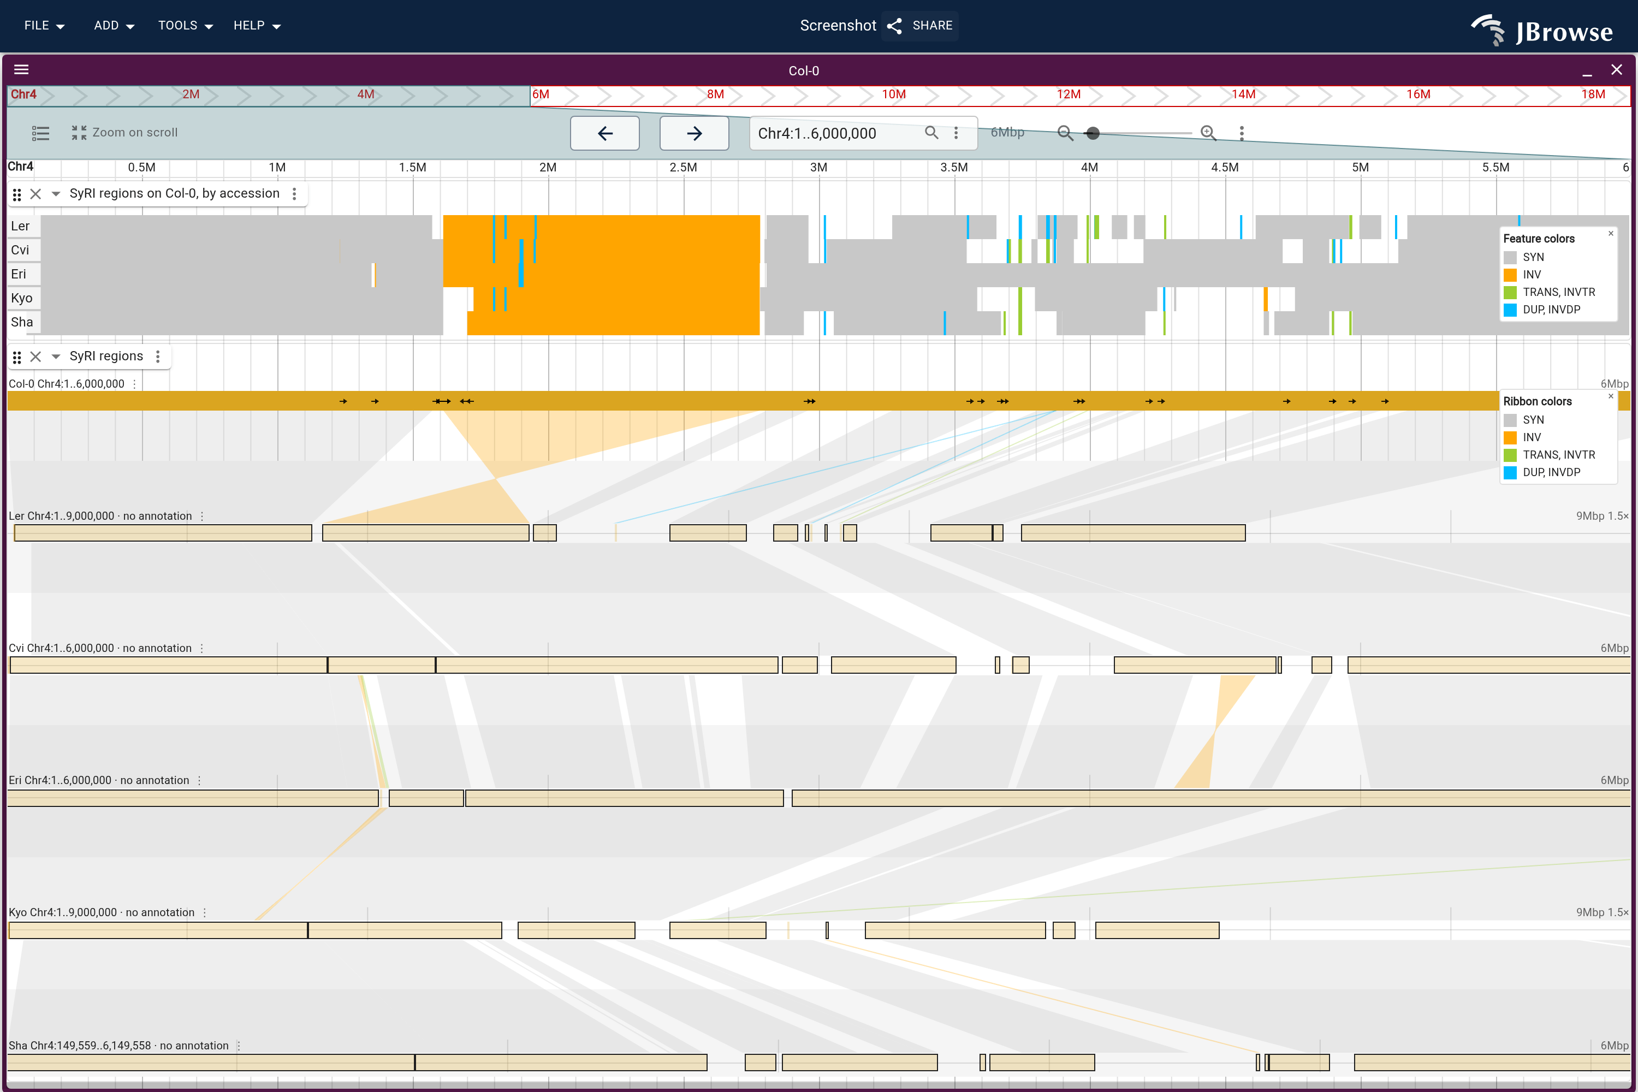Image resolution: width=1638 pixels, height=1092 pixels.
Task: Close the SyRI regions by accession track
Action: click(35, 194)
